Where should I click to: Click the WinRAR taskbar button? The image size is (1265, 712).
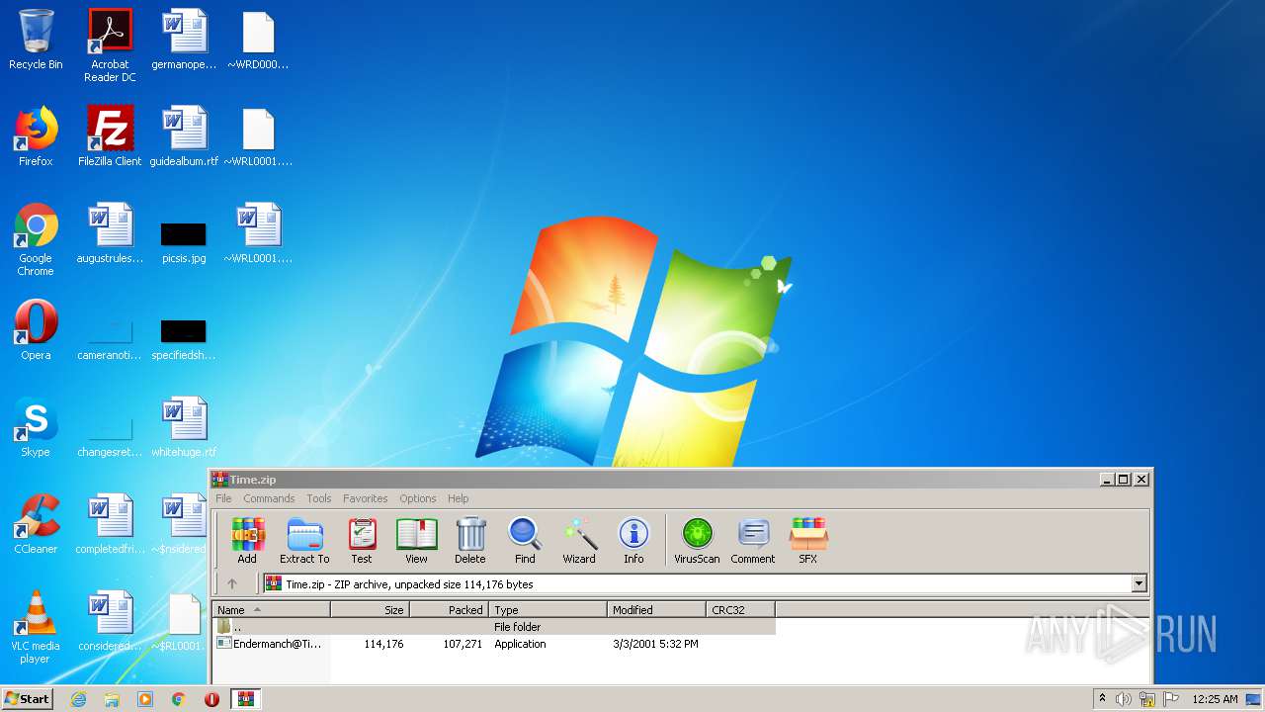[245, 699]
